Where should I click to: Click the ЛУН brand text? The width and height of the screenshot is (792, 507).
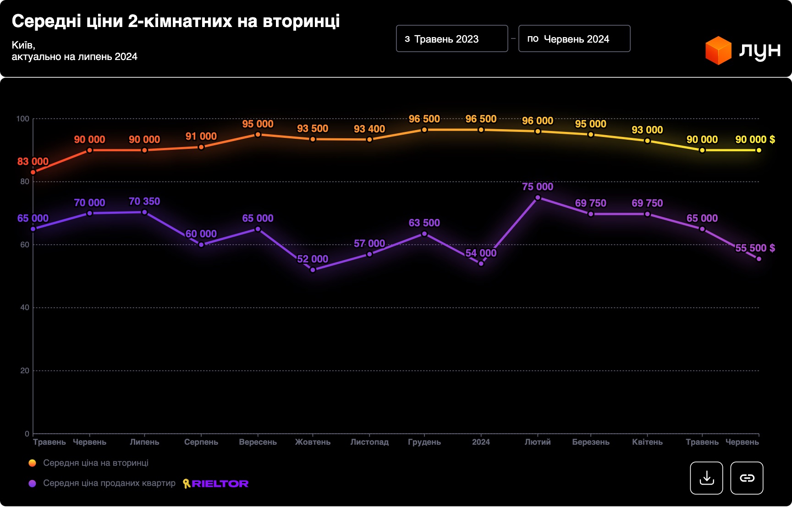[x=759, y=50]
